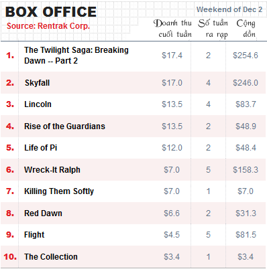Select the Số tuần ra rạp column header

pyautogui.click(x=213, y=29)
